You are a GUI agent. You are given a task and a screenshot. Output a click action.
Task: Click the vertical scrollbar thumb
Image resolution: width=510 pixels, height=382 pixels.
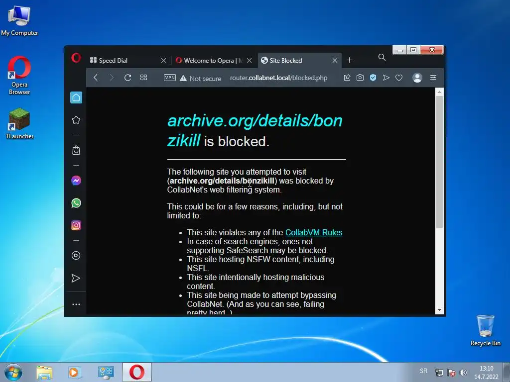click(439, 162)
